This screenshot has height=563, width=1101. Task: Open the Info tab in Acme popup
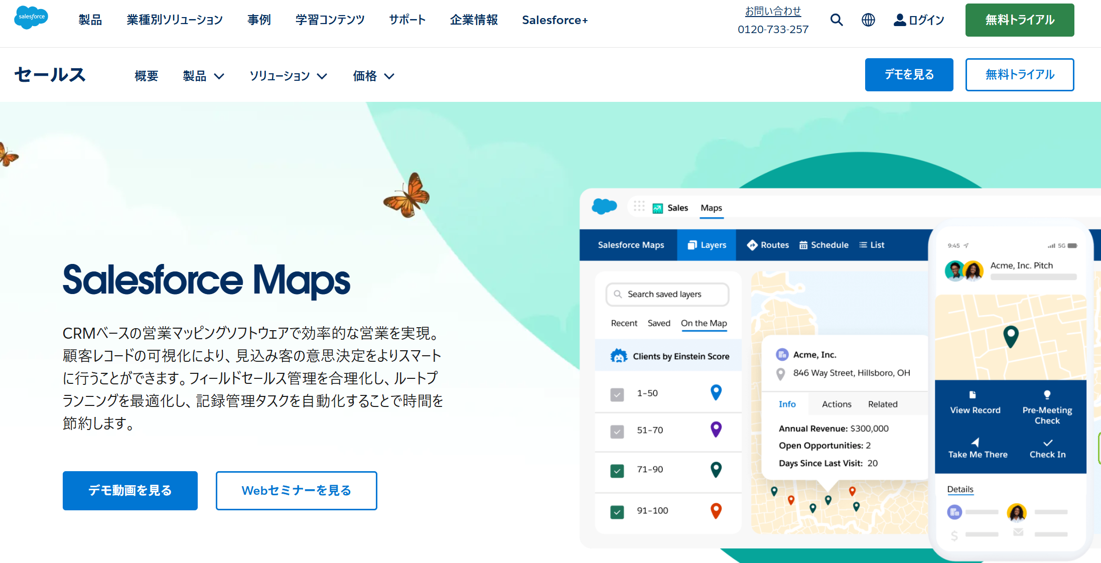click(787, 404)
